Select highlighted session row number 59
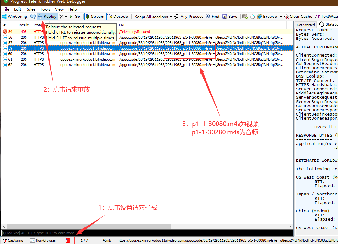 point(147,48)
